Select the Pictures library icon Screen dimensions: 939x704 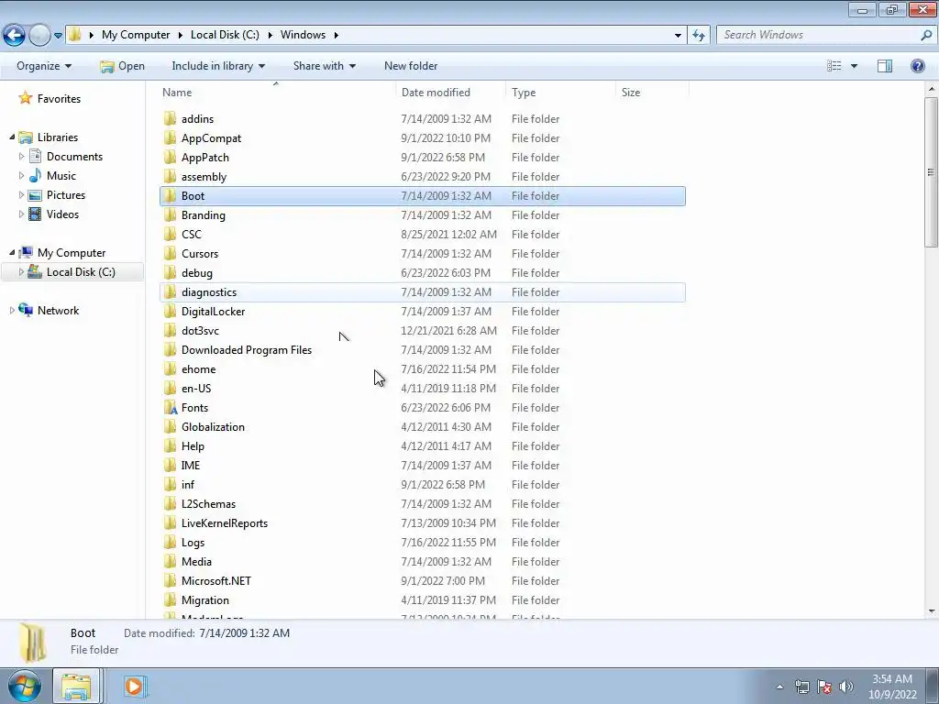point(36,194)
